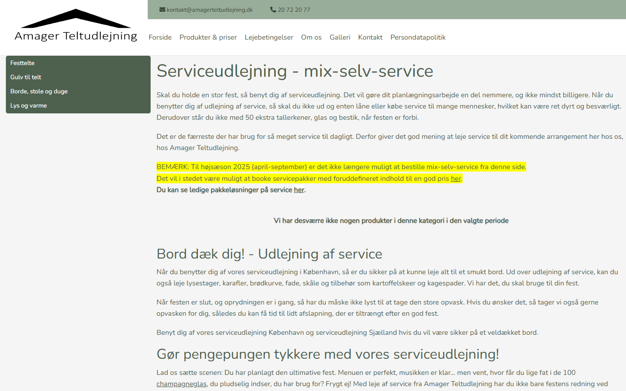Viewport: 626px width, 391px height.
Task: Open the Amager Teltudlejning logo
Action: pyautogui.click(x=76, y=25)
